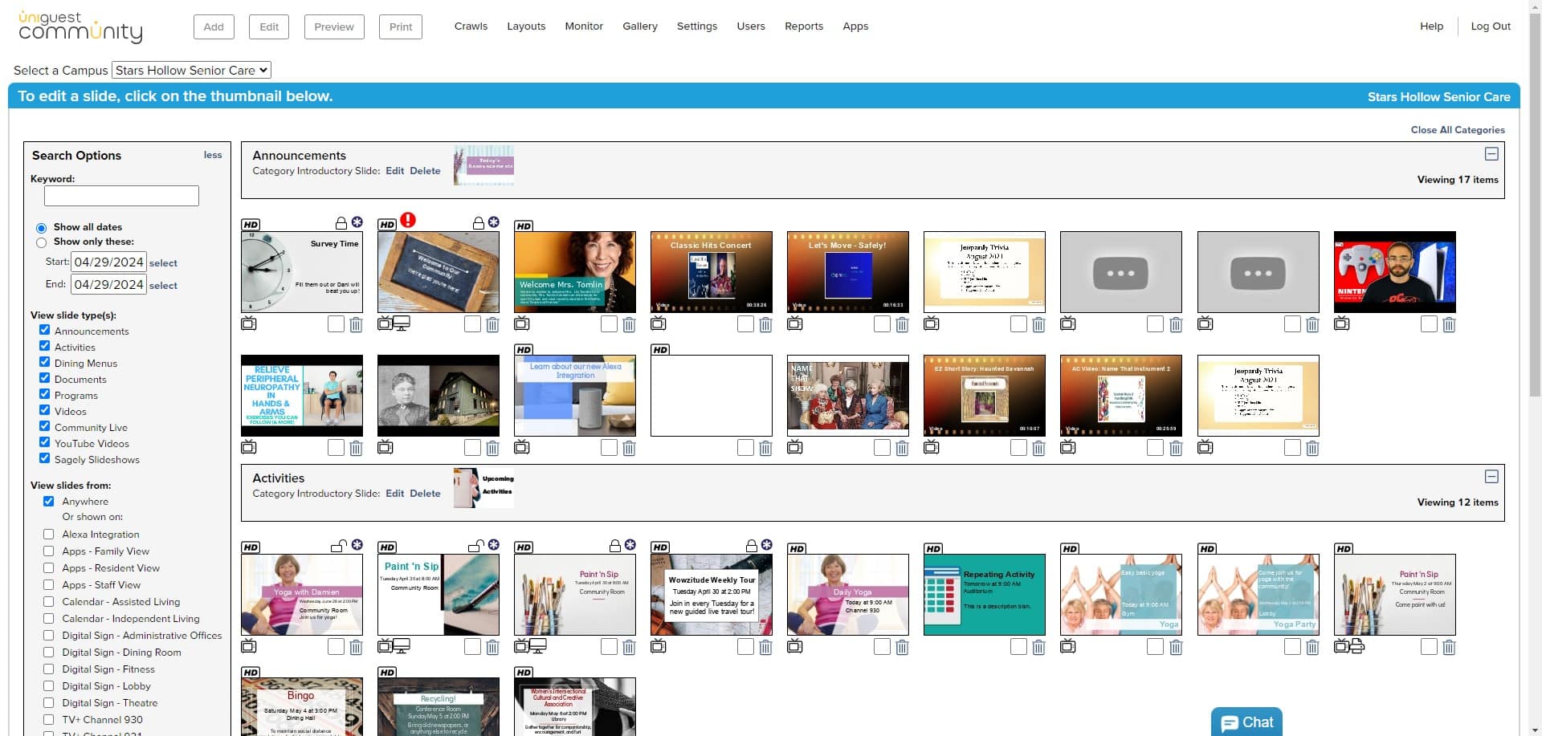Click the unlocked padlock above Yoga with Damien
This screenshot has width=1542, height=736.
pos(339,546)
